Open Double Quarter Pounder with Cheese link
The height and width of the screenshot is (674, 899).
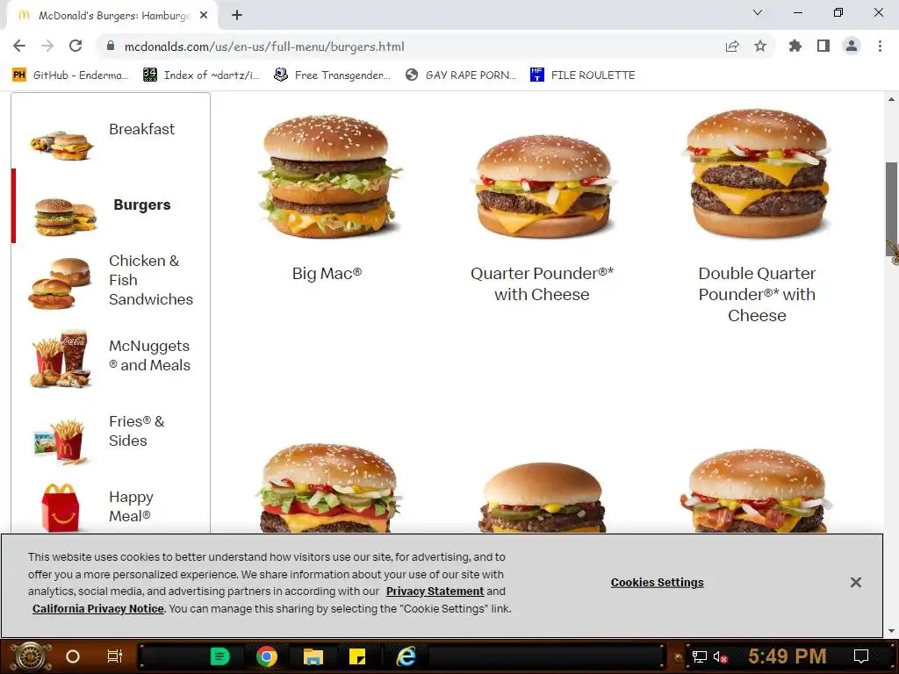pyautogui.click(x=757, y=294)
